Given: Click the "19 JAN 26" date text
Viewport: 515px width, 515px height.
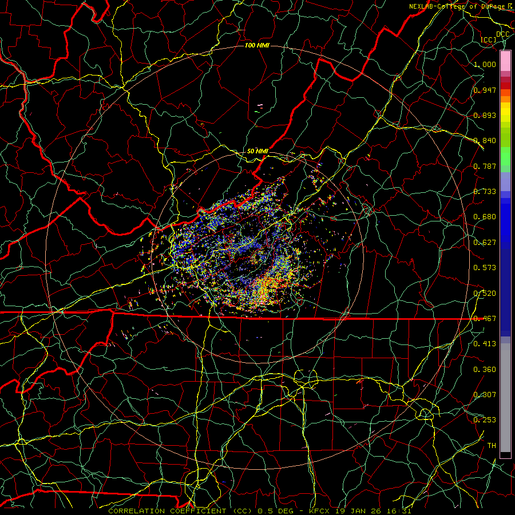Looking at the screenshot, I should (x=359, y=511).
